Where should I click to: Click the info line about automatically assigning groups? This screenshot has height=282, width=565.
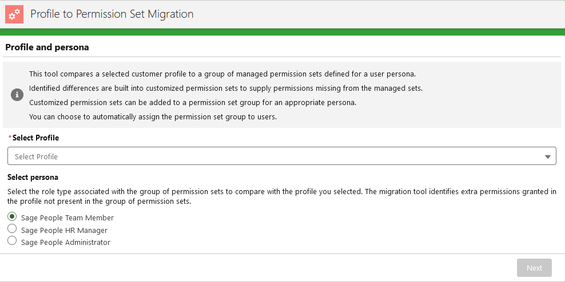[x=153, y=117]
